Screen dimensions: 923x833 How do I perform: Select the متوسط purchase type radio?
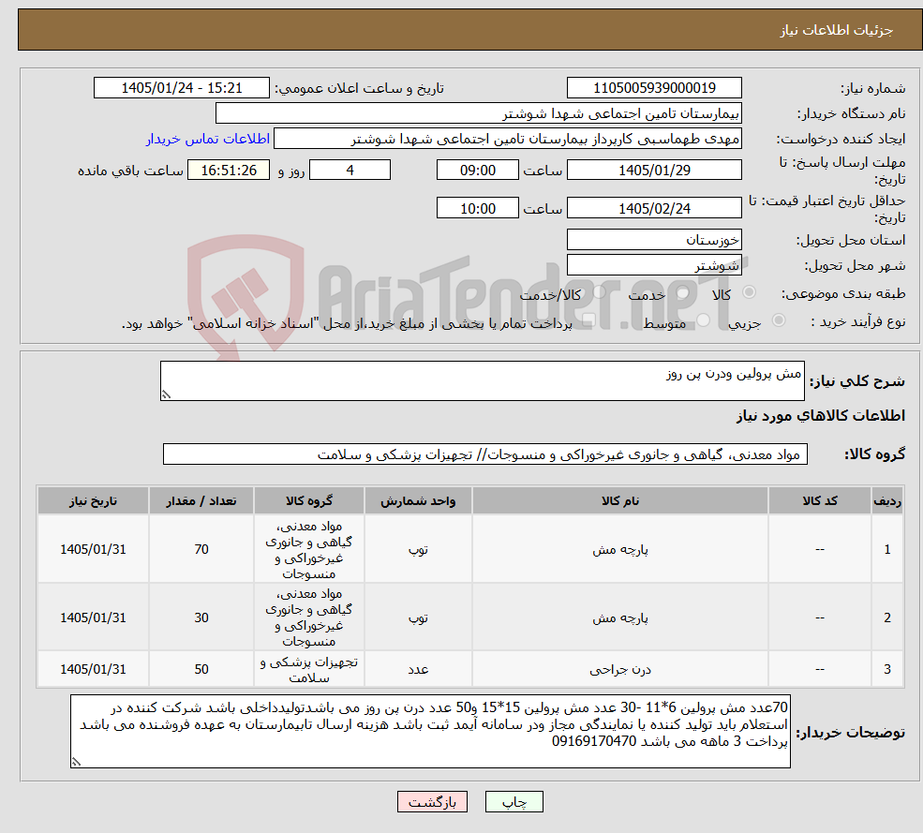(704, 320)
